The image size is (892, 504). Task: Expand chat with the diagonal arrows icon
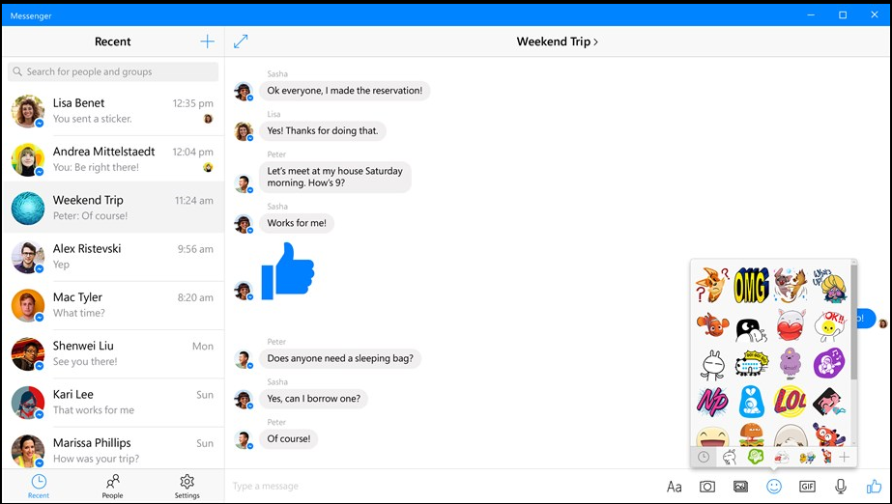click(x=241, y=42)
